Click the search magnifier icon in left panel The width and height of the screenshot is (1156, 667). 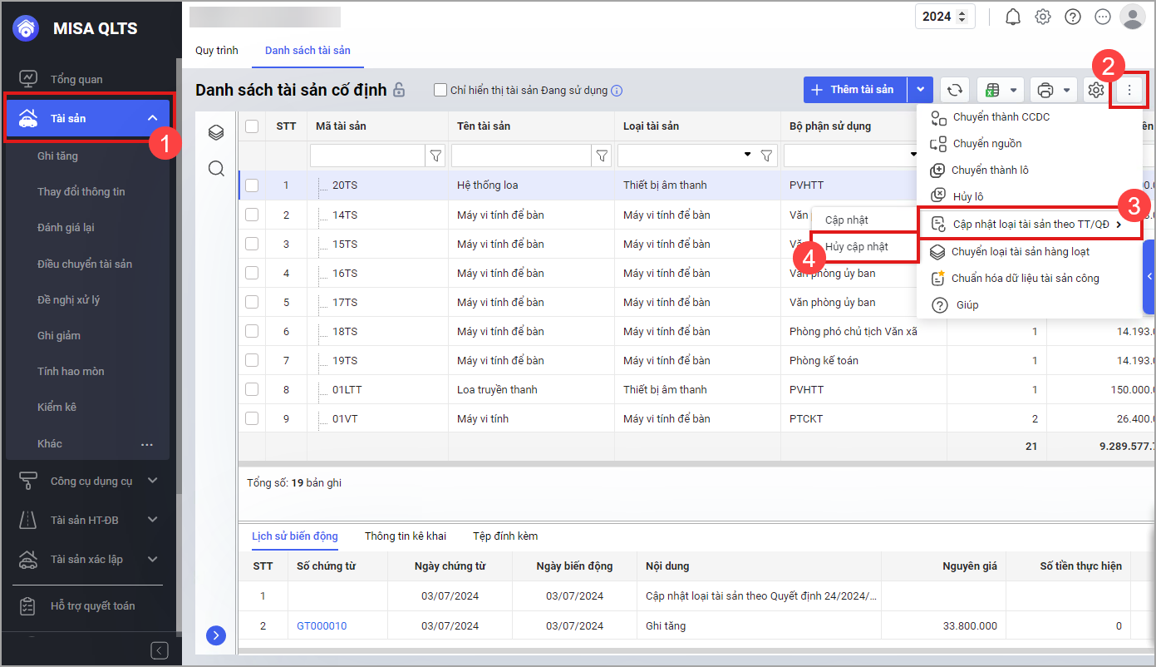216,169
